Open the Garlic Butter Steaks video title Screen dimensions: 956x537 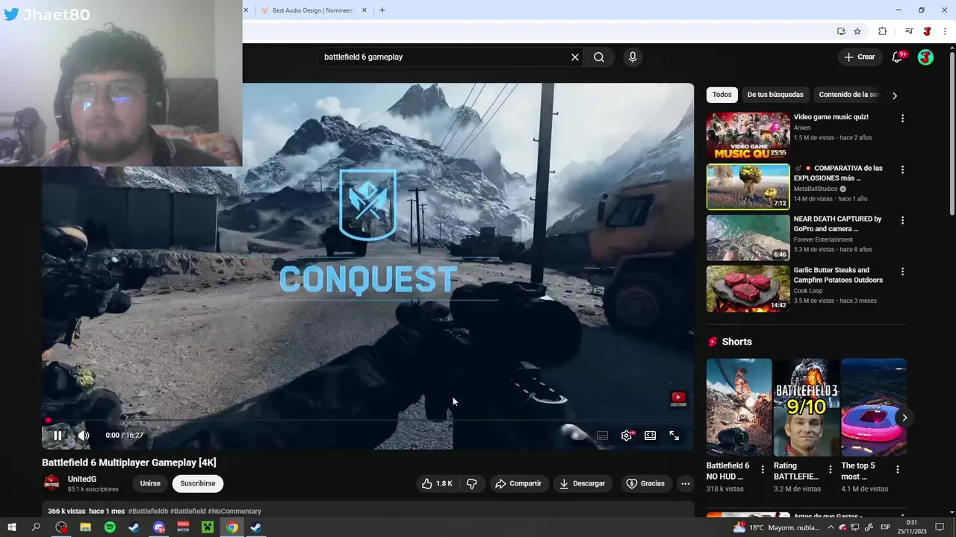click(x=838, y=275)
